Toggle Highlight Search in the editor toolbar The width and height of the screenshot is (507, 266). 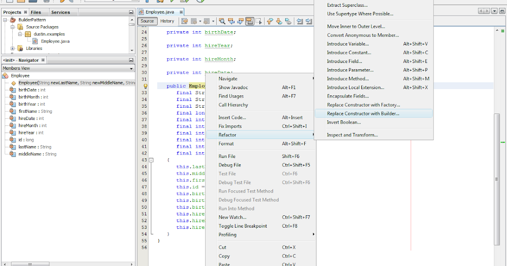click(250, 21)
